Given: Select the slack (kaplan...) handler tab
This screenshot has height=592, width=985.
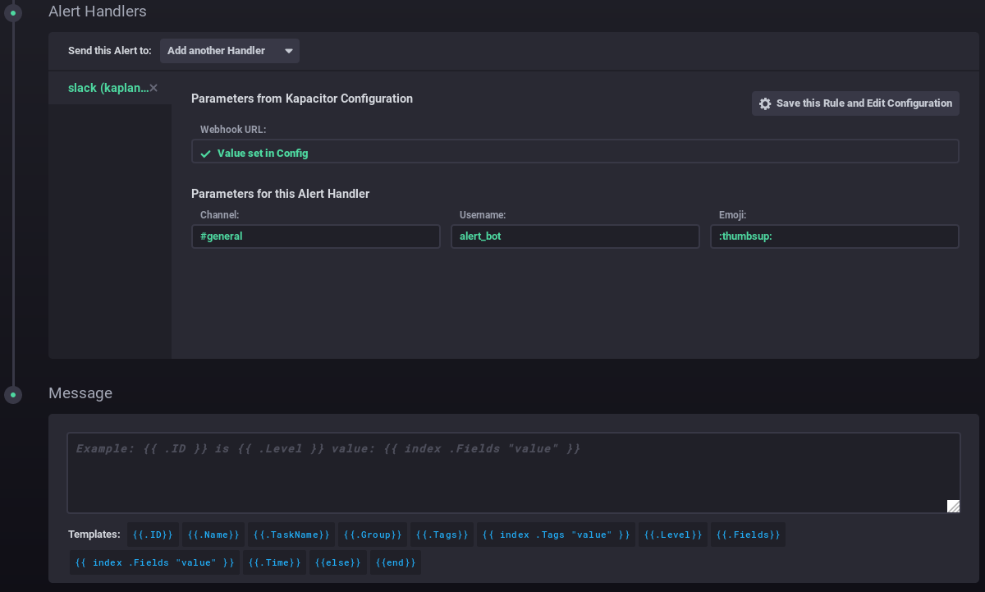Looking at the screenshot, I should [110, 88].
